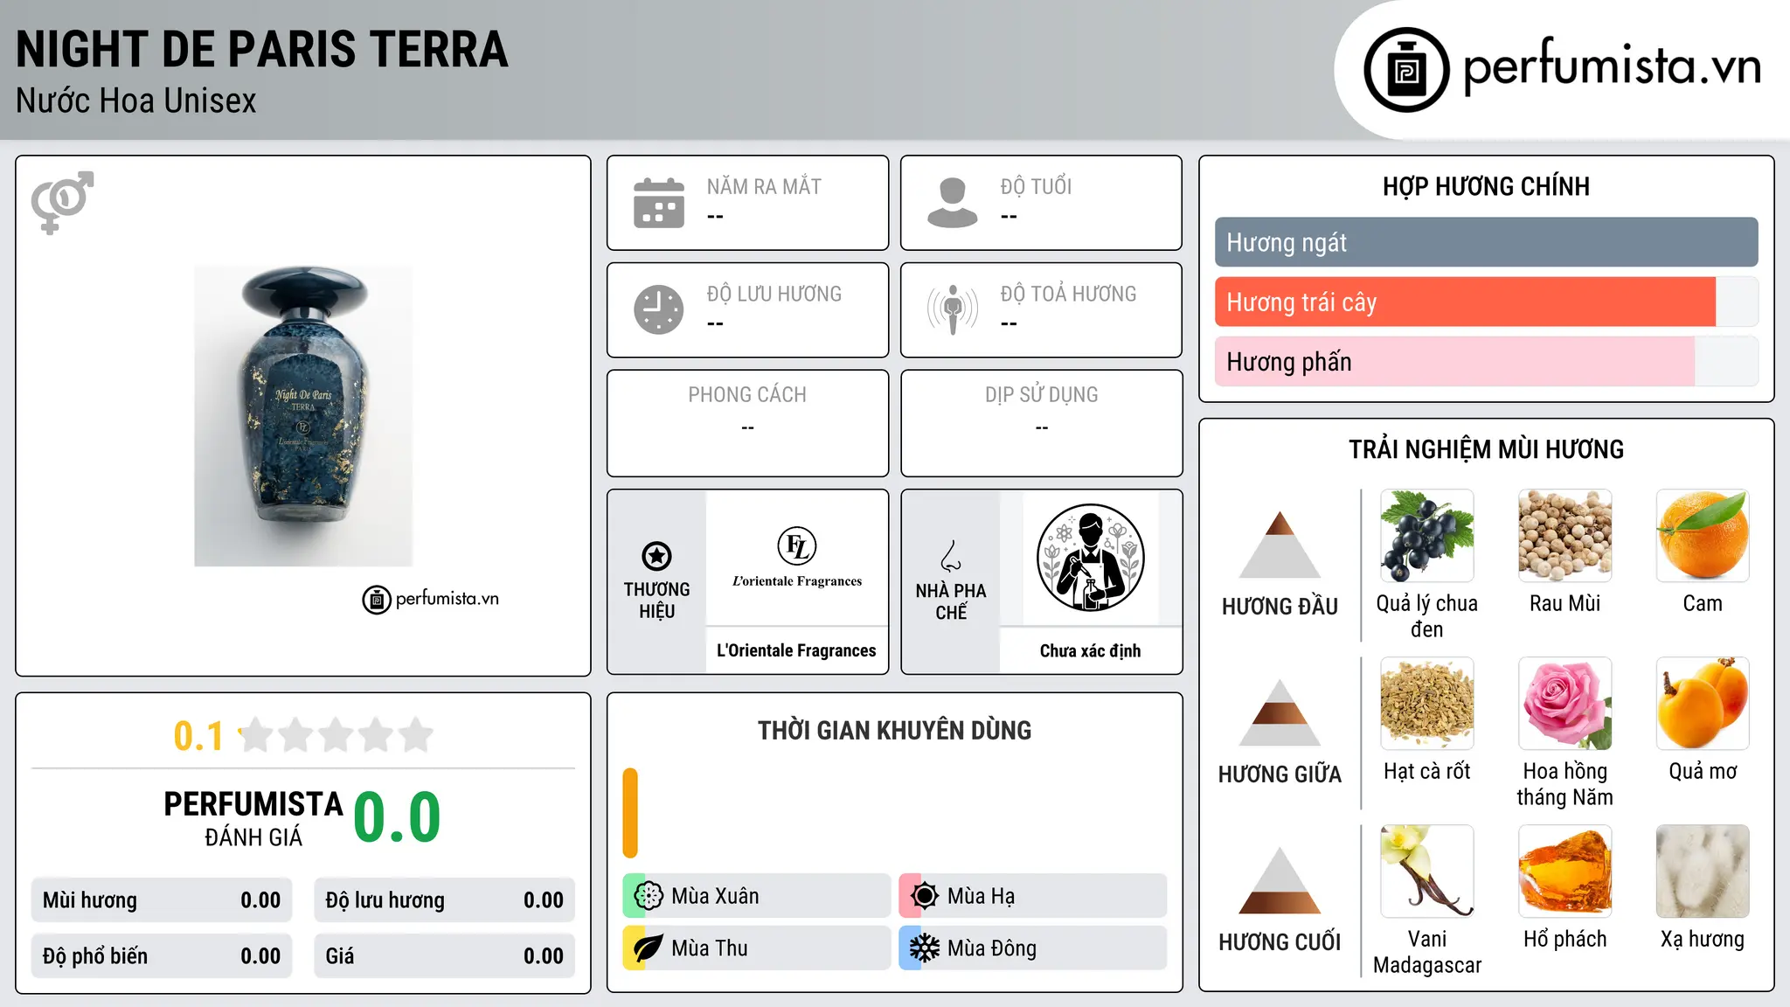Screen dimensions: 1790x1007
Task: Click the Mùi hương score row
Action: pos(162,900)
